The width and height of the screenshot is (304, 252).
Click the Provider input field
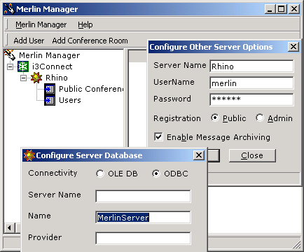tap(143, 238)
